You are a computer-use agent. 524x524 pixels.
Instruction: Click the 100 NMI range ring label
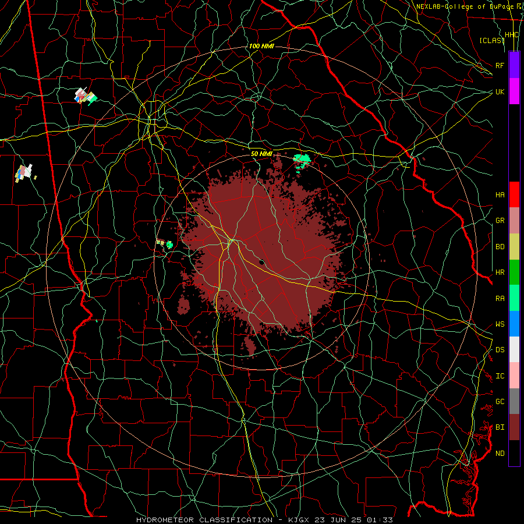click(x=261, y=46)
